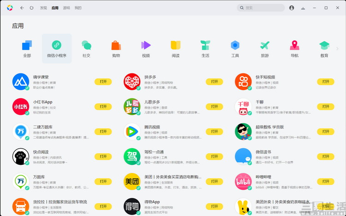Select the 生活 category icon
Screen dimensions: 346x216
click(x=205, y=45)
